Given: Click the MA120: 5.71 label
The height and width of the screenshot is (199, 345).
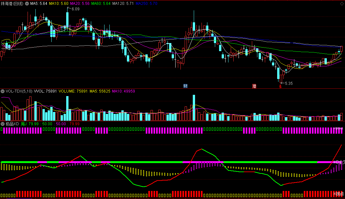Looking at the screenshot, I should pyautogui.click(x=123, y=4).
